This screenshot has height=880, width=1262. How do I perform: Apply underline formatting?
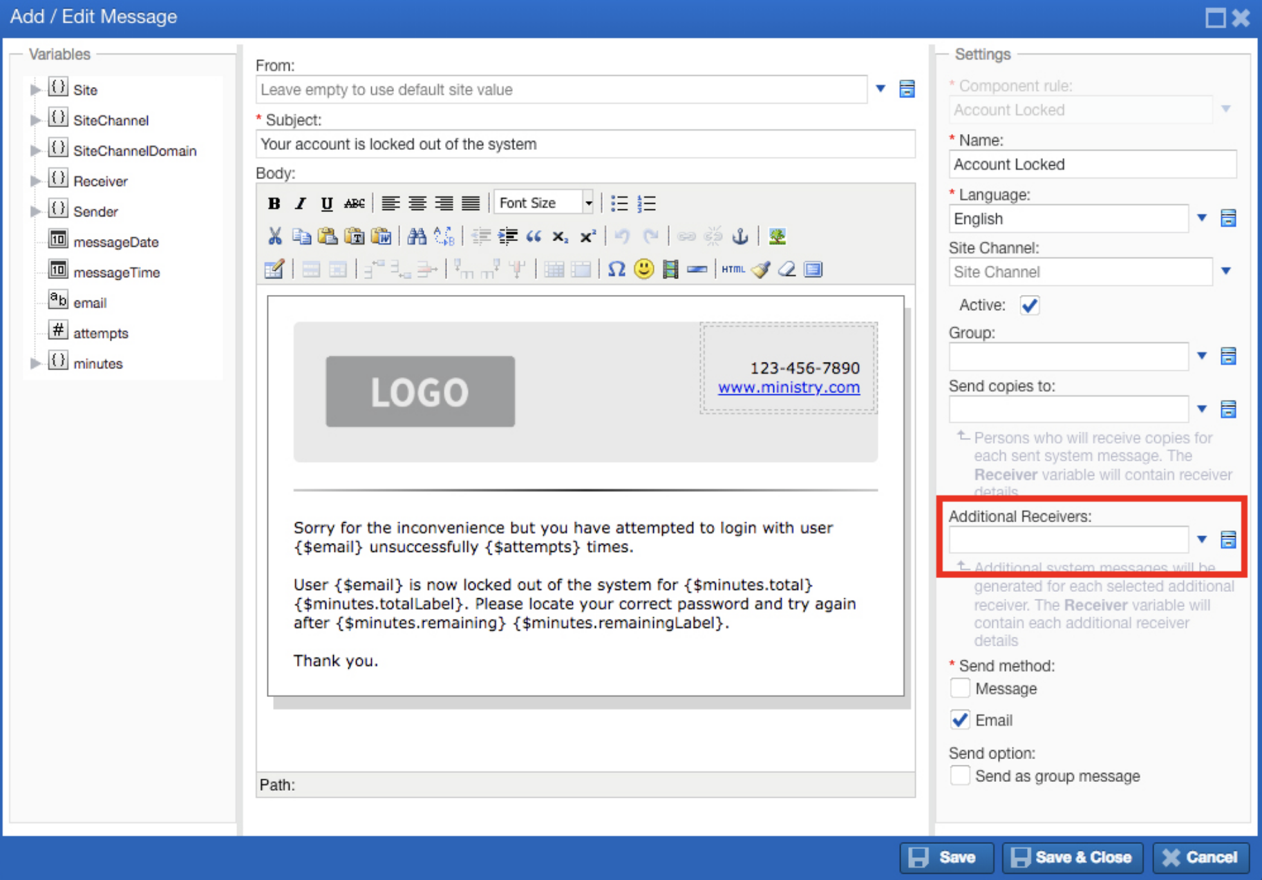pos(326,203)
